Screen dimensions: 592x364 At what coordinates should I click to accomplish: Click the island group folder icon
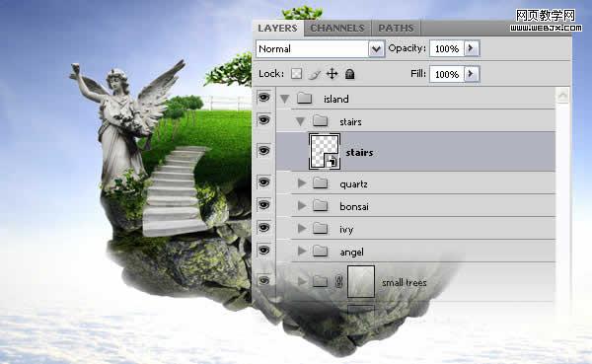pos(304,99)
